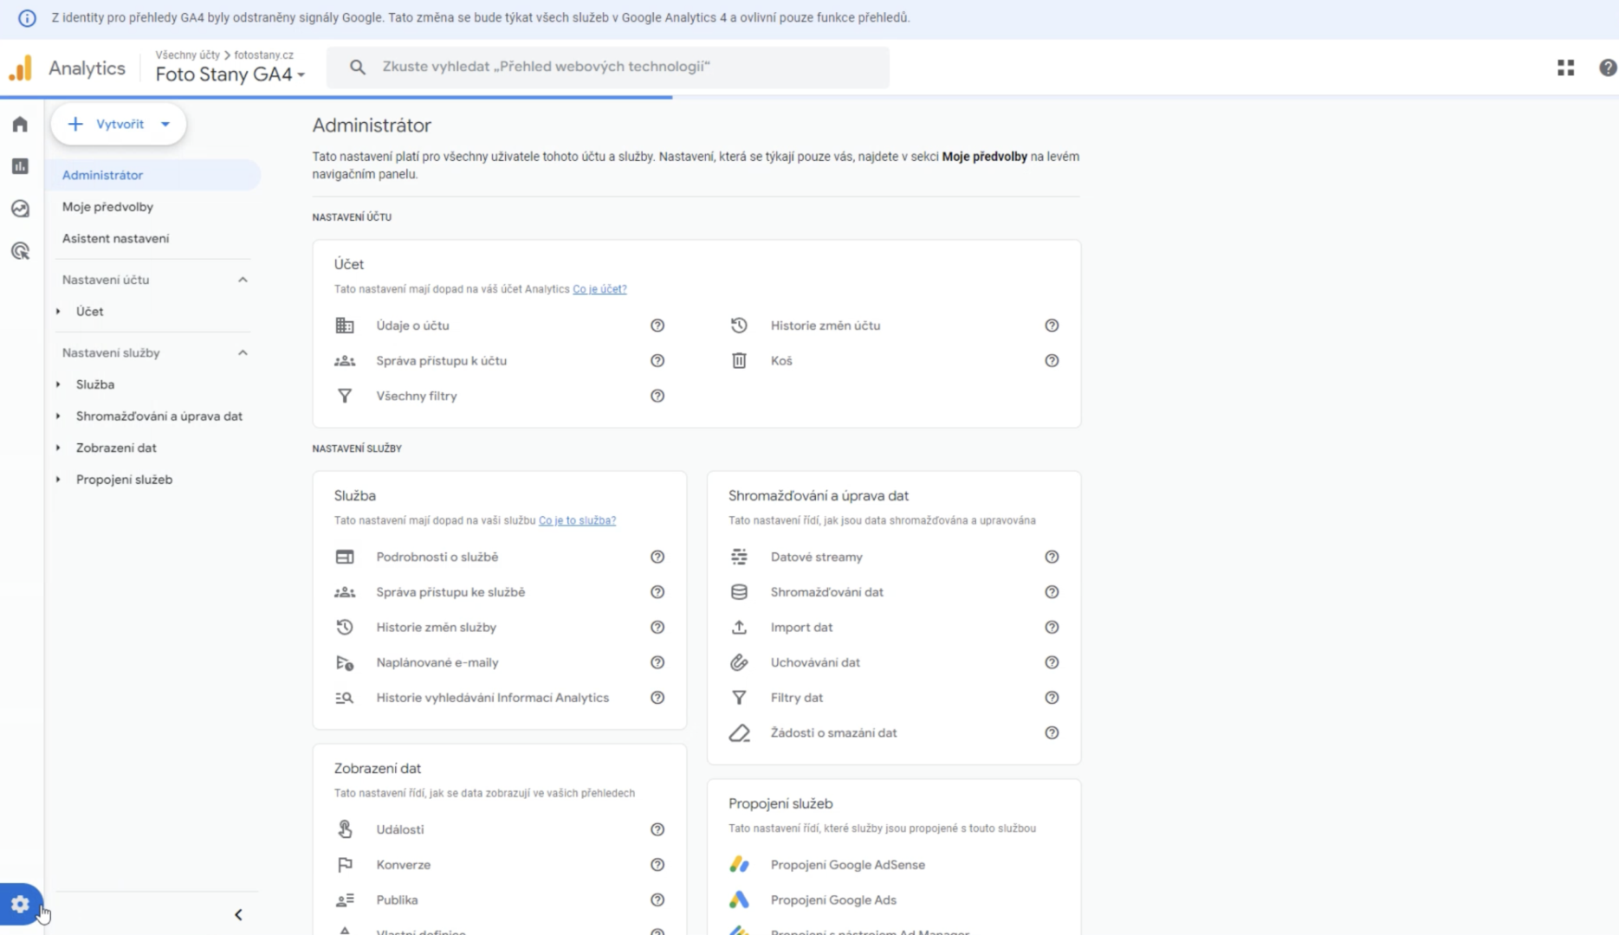The width and height of the screenshot is (1619, 935).
Task: Expand the Propojení služeb tree item
Action: point(58,480)
